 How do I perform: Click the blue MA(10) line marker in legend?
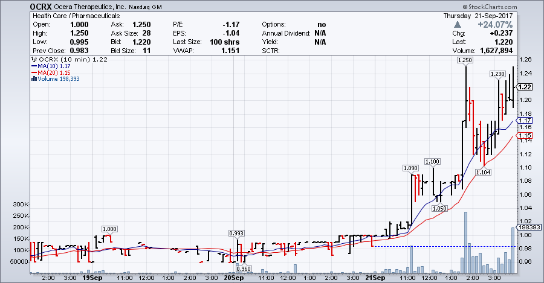coord(34,66)
